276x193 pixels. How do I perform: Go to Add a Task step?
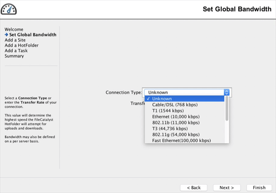(16, 51)
